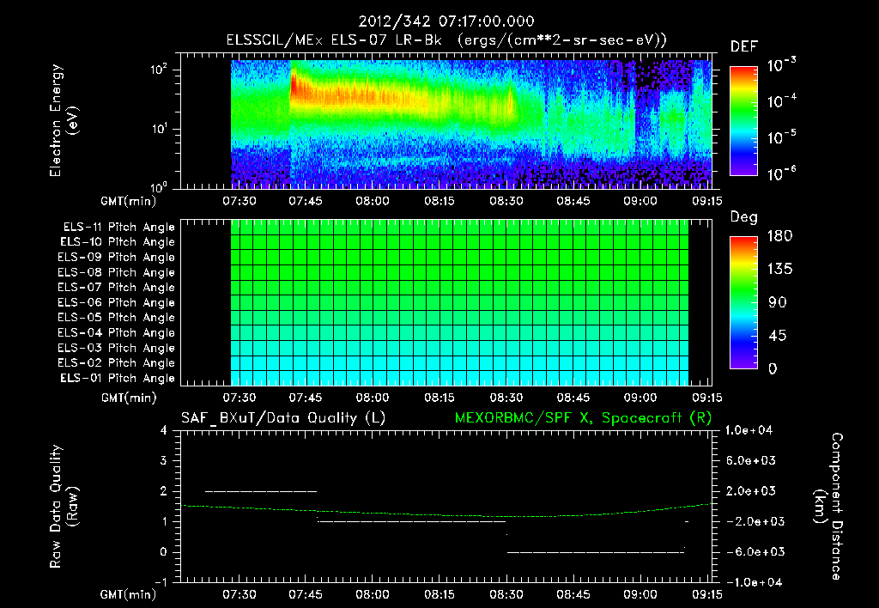This screenshot has width=879, height=608.
Task: Select the ELS-11 Pitch Angle row label
Action: coord(118,228)
